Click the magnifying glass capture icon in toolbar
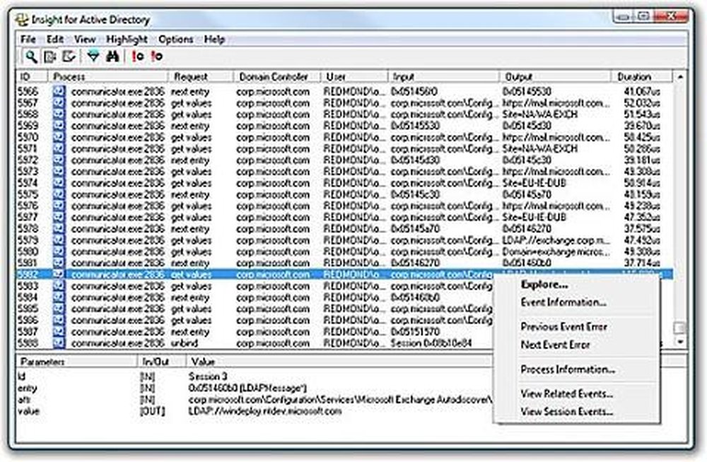This screenshot has width=707, height=462. tap(30, 57)
